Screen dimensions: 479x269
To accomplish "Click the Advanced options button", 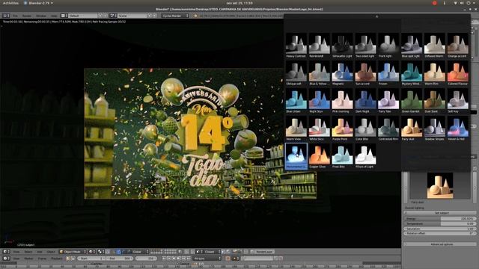I will (440, 244).
